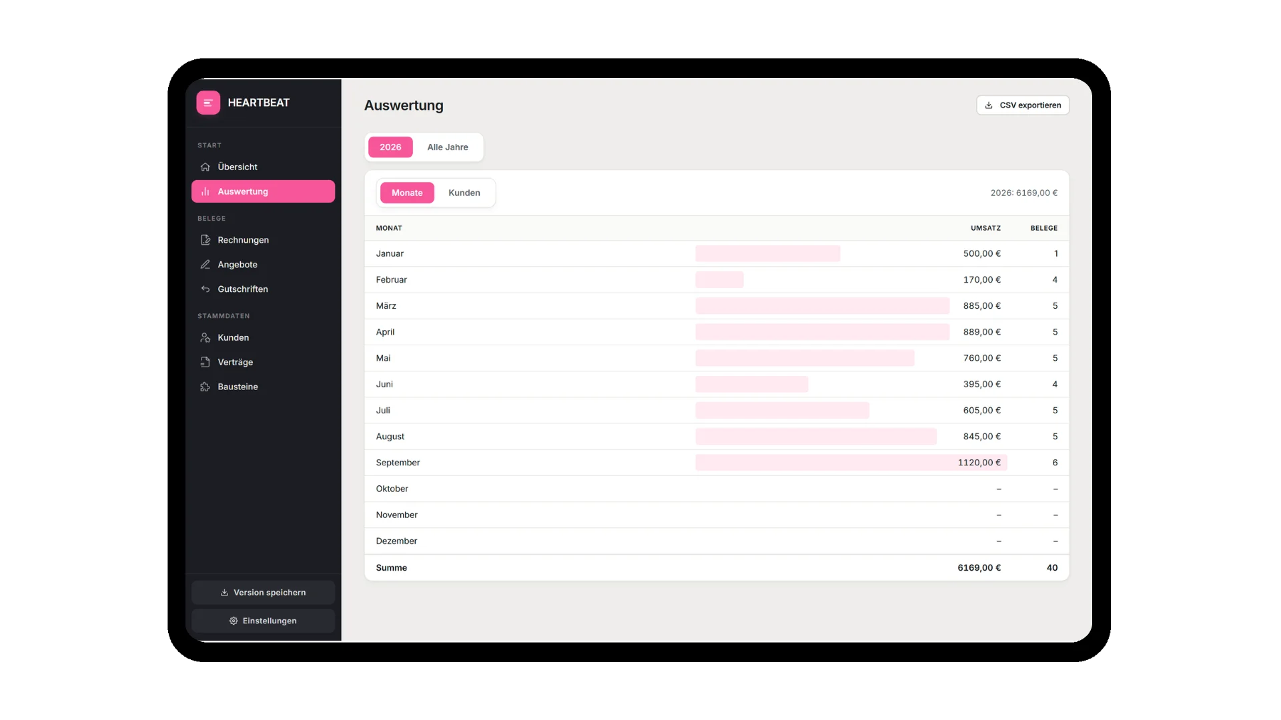
Task: Click the Oktober row label
Action: (392, 489)
